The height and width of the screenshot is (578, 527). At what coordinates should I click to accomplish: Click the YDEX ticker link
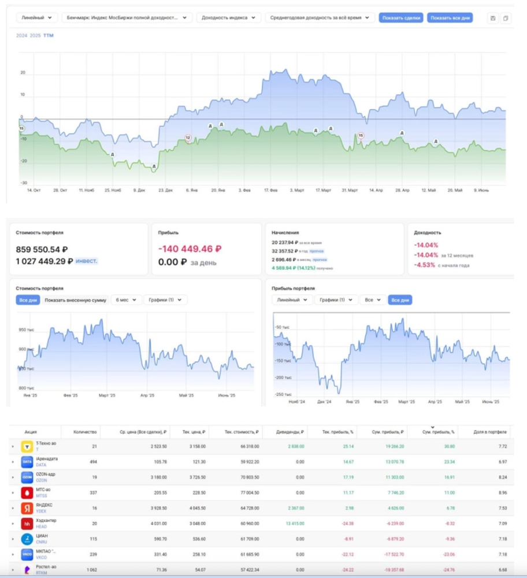41,512
